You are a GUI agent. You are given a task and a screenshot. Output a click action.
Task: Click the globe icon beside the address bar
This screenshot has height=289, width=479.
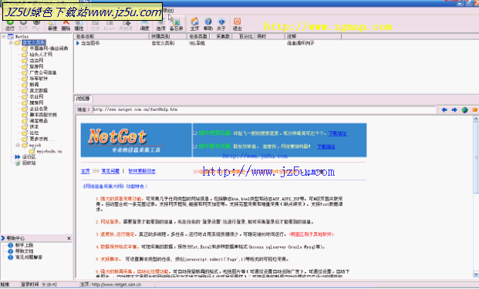click(x=464, y=110)
